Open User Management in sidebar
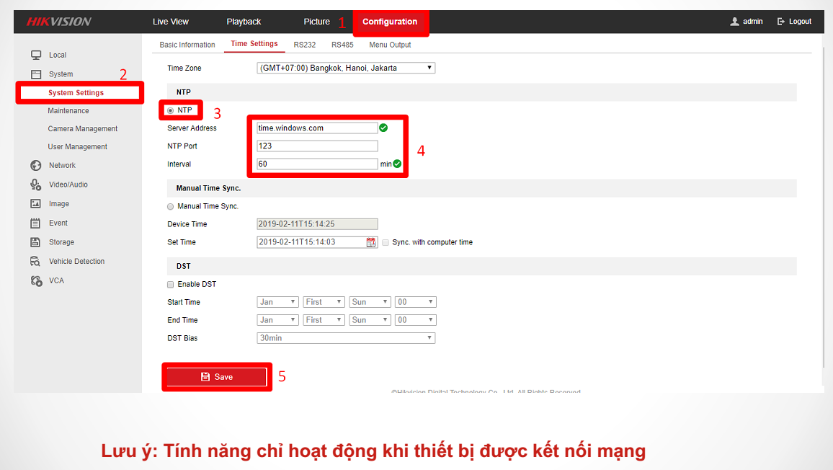 coord(78,147)
